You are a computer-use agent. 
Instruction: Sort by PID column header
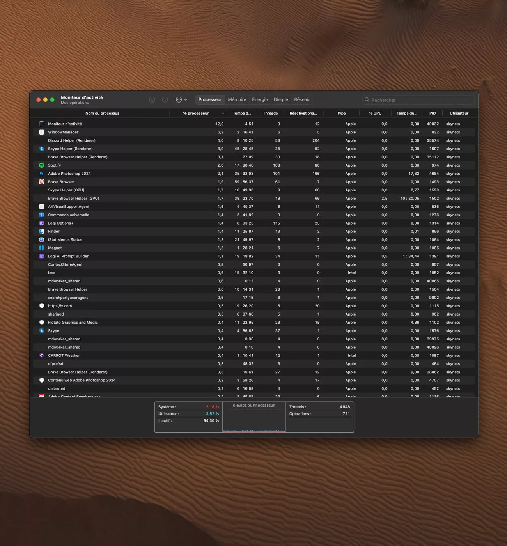pos(433,113)
